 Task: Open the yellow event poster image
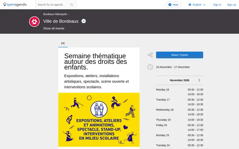click(x=99, y=120)
